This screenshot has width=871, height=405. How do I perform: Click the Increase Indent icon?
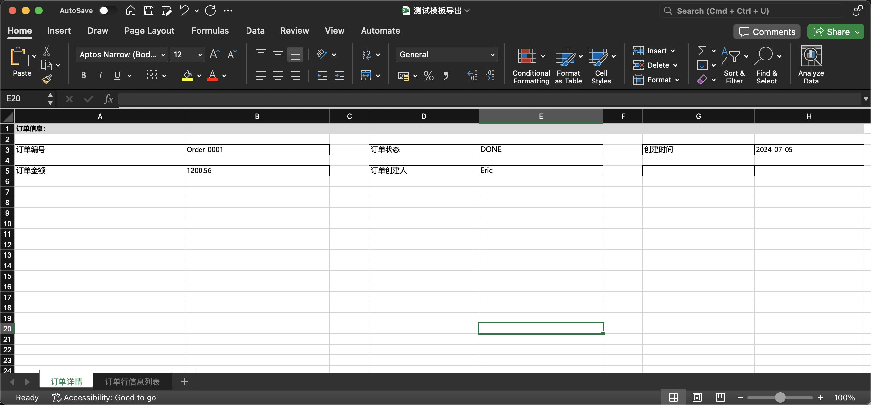click(x=339, y=75)
